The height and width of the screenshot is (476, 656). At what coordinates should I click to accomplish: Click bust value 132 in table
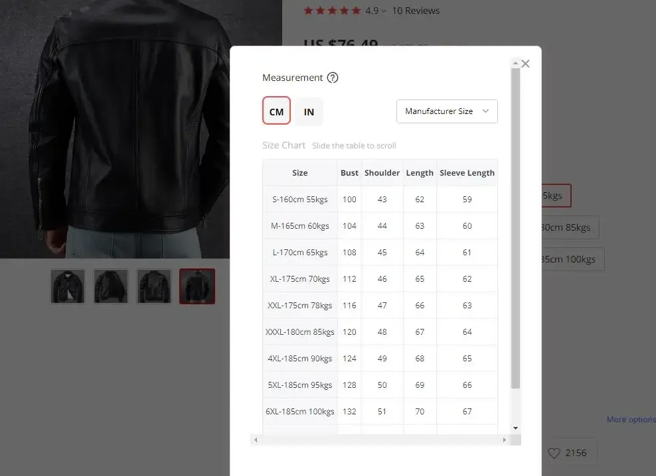pos(349,412)
